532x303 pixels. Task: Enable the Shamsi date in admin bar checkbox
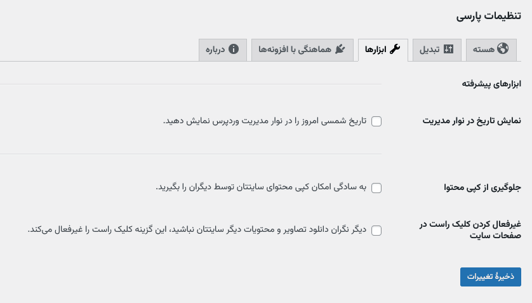click(376, 121)
